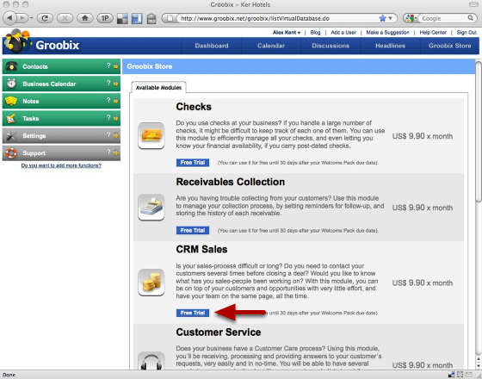Go to the browser Home button
The height and width of the screenshot is (379, 482).
click(x=85, y=18)
